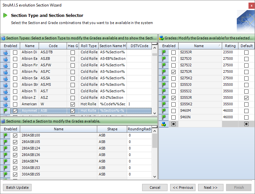The image size is (255, 194).
Task: Click the database icon beside Albion Di row
Action: (5, 52)
